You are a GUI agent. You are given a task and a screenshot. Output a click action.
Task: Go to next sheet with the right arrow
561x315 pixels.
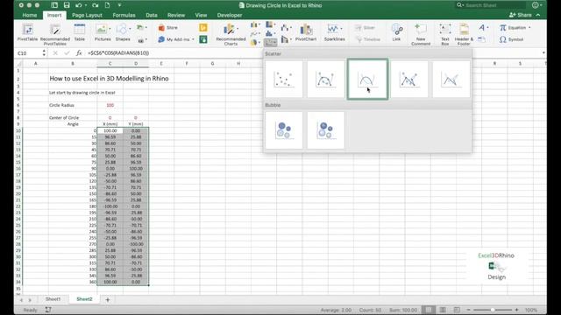point(30,300)
